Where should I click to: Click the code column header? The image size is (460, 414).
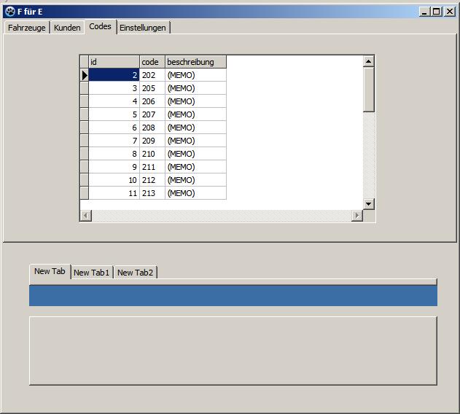pos(152,62)
